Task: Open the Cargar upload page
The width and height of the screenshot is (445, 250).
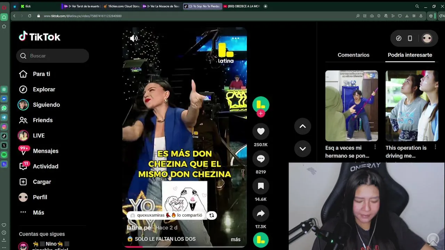Action: [x=42, y=182]
